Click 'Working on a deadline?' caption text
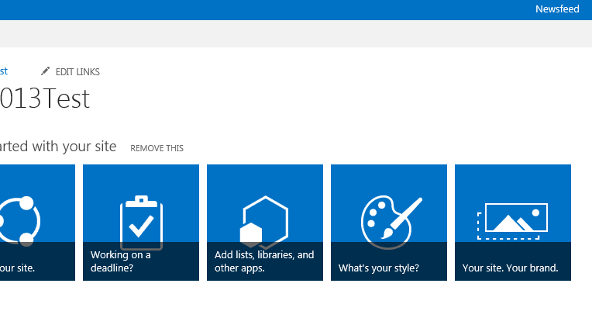 click(x=120, y=261)
